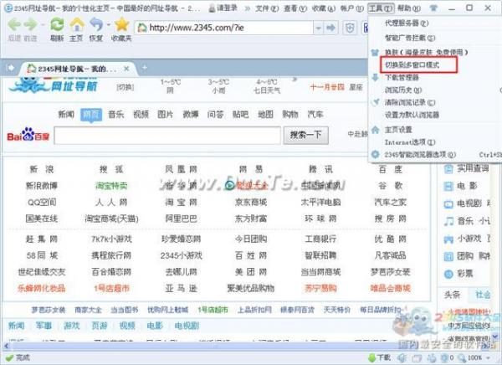This screenshot has width=502, height=365.
Task: Go back with the green 后退 arrow
Action: coord(14,24)
